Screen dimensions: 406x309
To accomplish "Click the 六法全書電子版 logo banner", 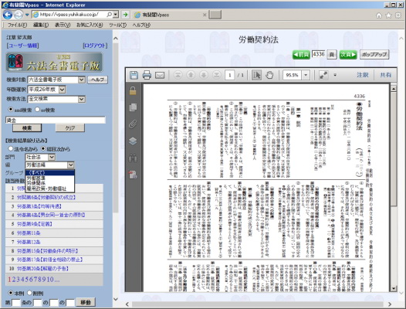I will pyautogui.click(x=54, y=63).
